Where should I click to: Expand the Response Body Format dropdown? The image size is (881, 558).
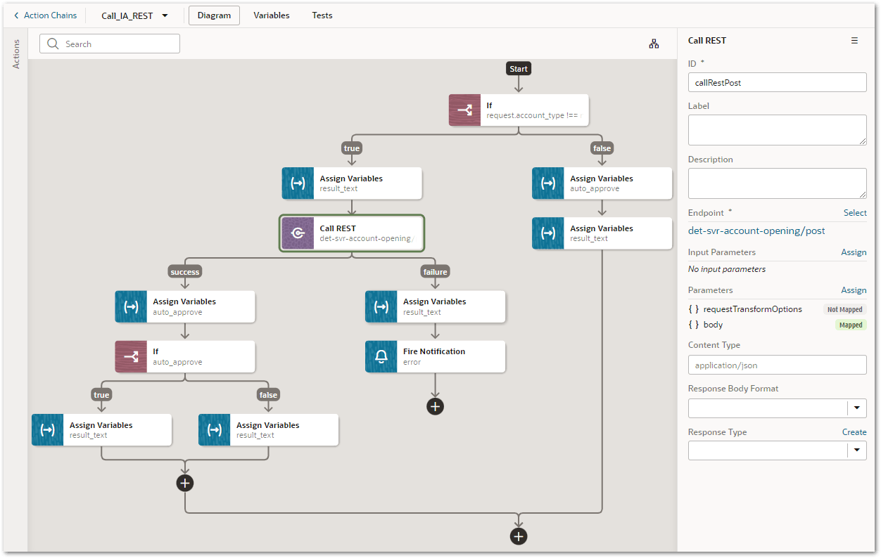pos(857,408)
